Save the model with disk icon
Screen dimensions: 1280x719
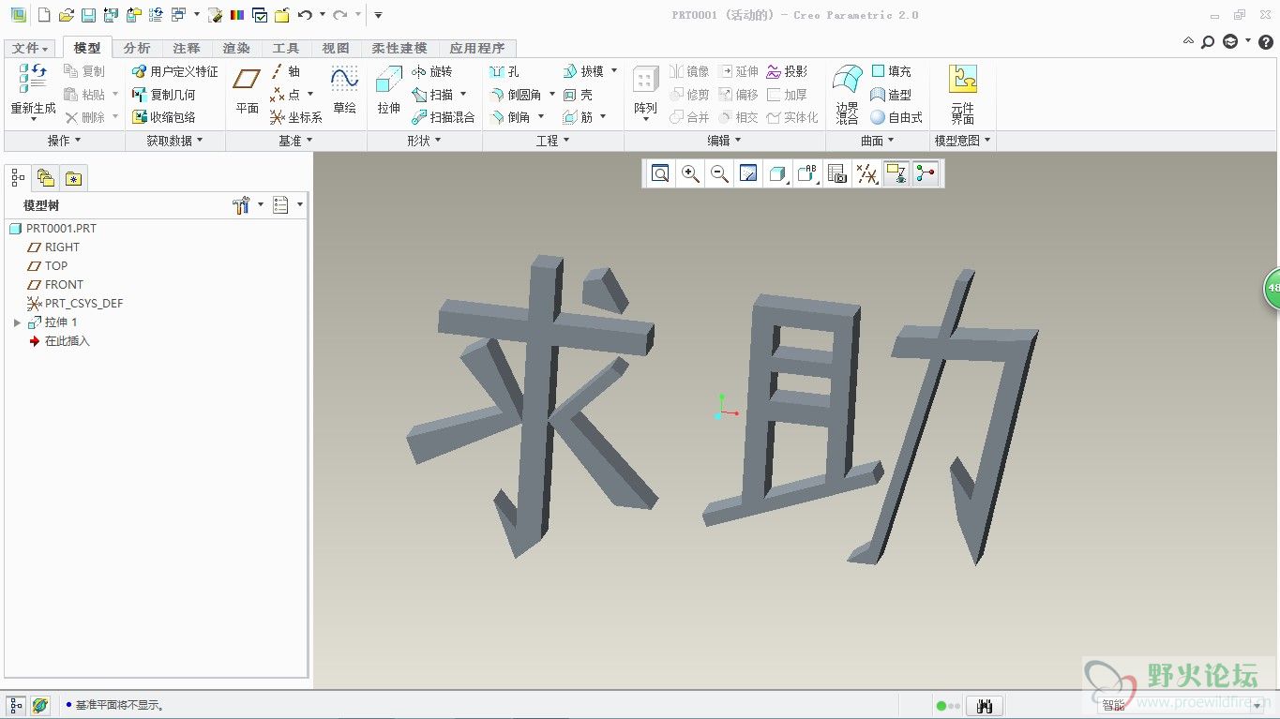tap(88, 15)
